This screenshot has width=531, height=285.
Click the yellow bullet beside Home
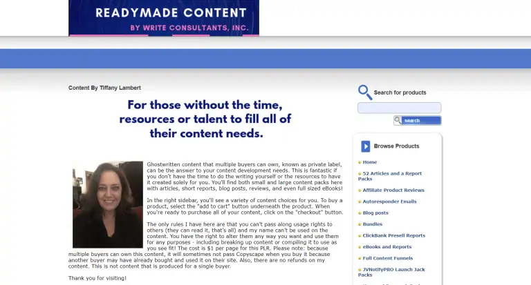click(x=360, y=162)
